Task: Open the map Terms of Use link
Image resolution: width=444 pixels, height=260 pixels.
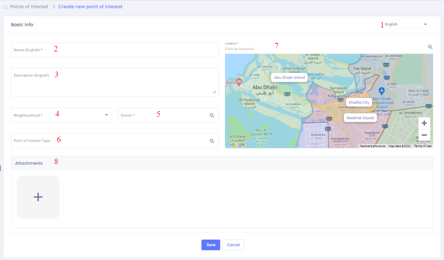Action: click(423, 146)
